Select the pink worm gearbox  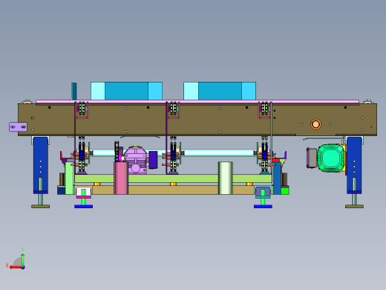click(x=135, y=160)
